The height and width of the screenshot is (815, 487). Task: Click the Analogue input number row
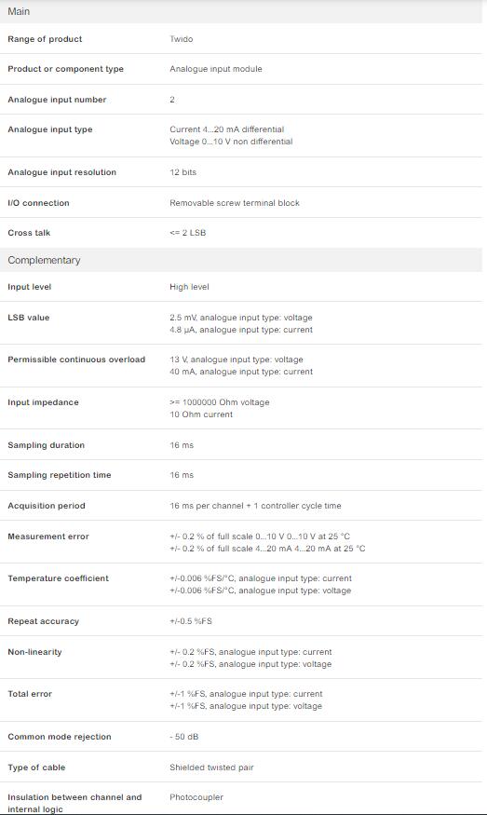pos(240,100)
